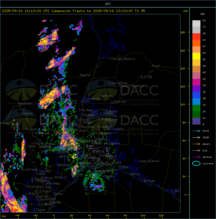Click the 'E_Carmen' place label
The height and width of the screenshot is (219, 216).
(x=106, y=113)
